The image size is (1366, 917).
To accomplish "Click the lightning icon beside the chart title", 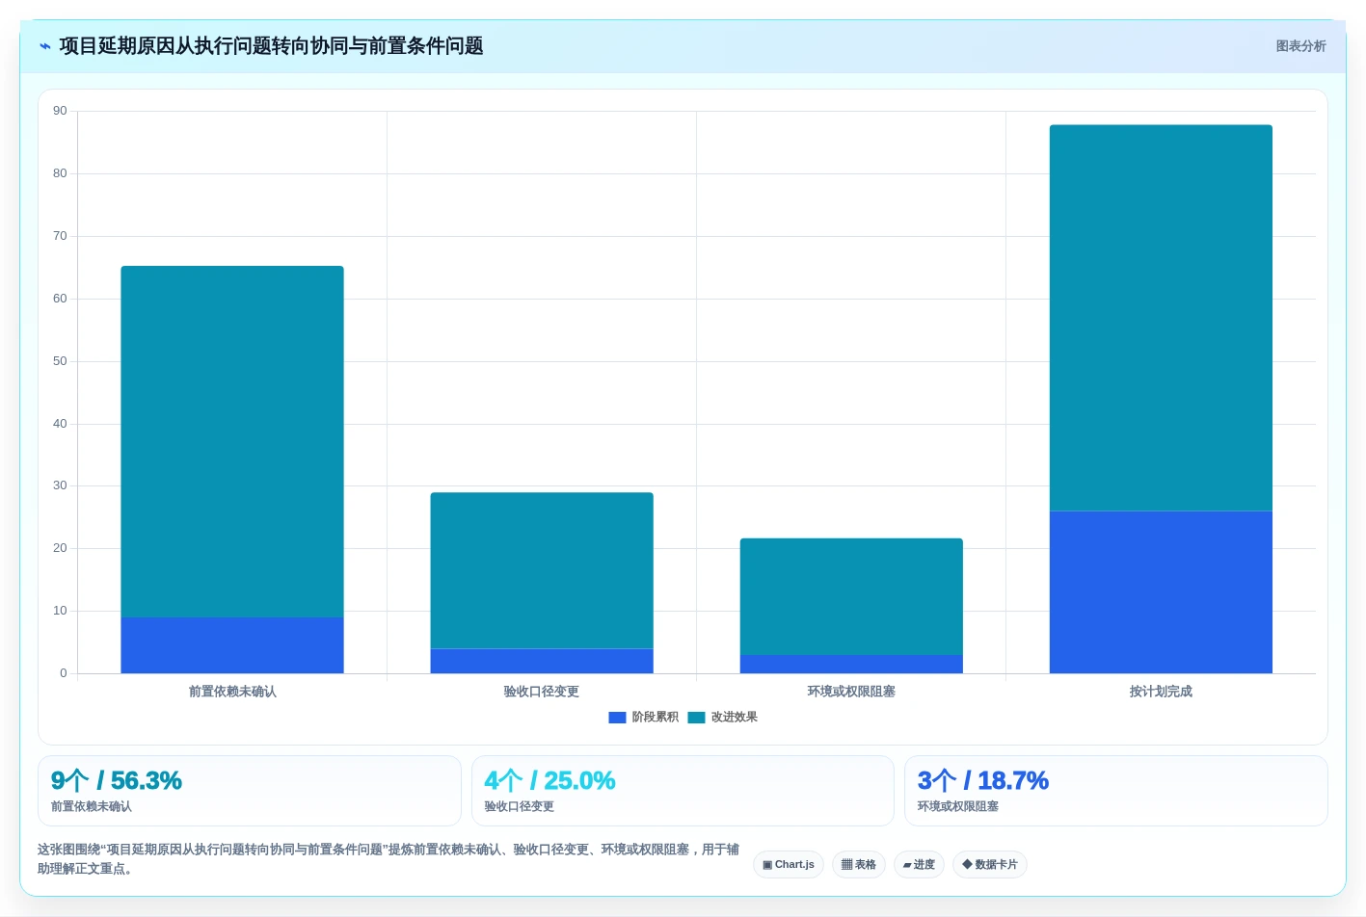I will tap(45, 46).
